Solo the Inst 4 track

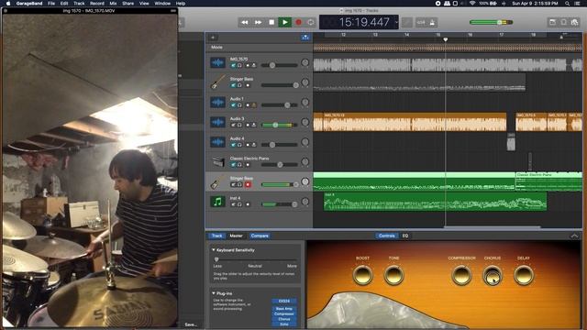click(239, 204)
